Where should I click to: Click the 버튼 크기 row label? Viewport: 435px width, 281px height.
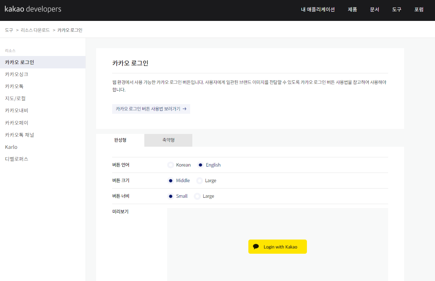click(121, 180)
